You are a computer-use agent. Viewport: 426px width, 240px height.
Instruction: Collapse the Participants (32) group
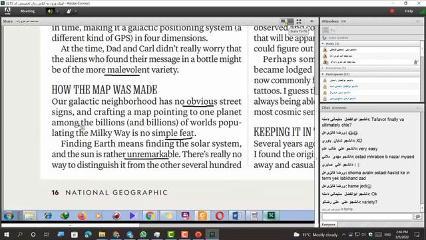323,74
